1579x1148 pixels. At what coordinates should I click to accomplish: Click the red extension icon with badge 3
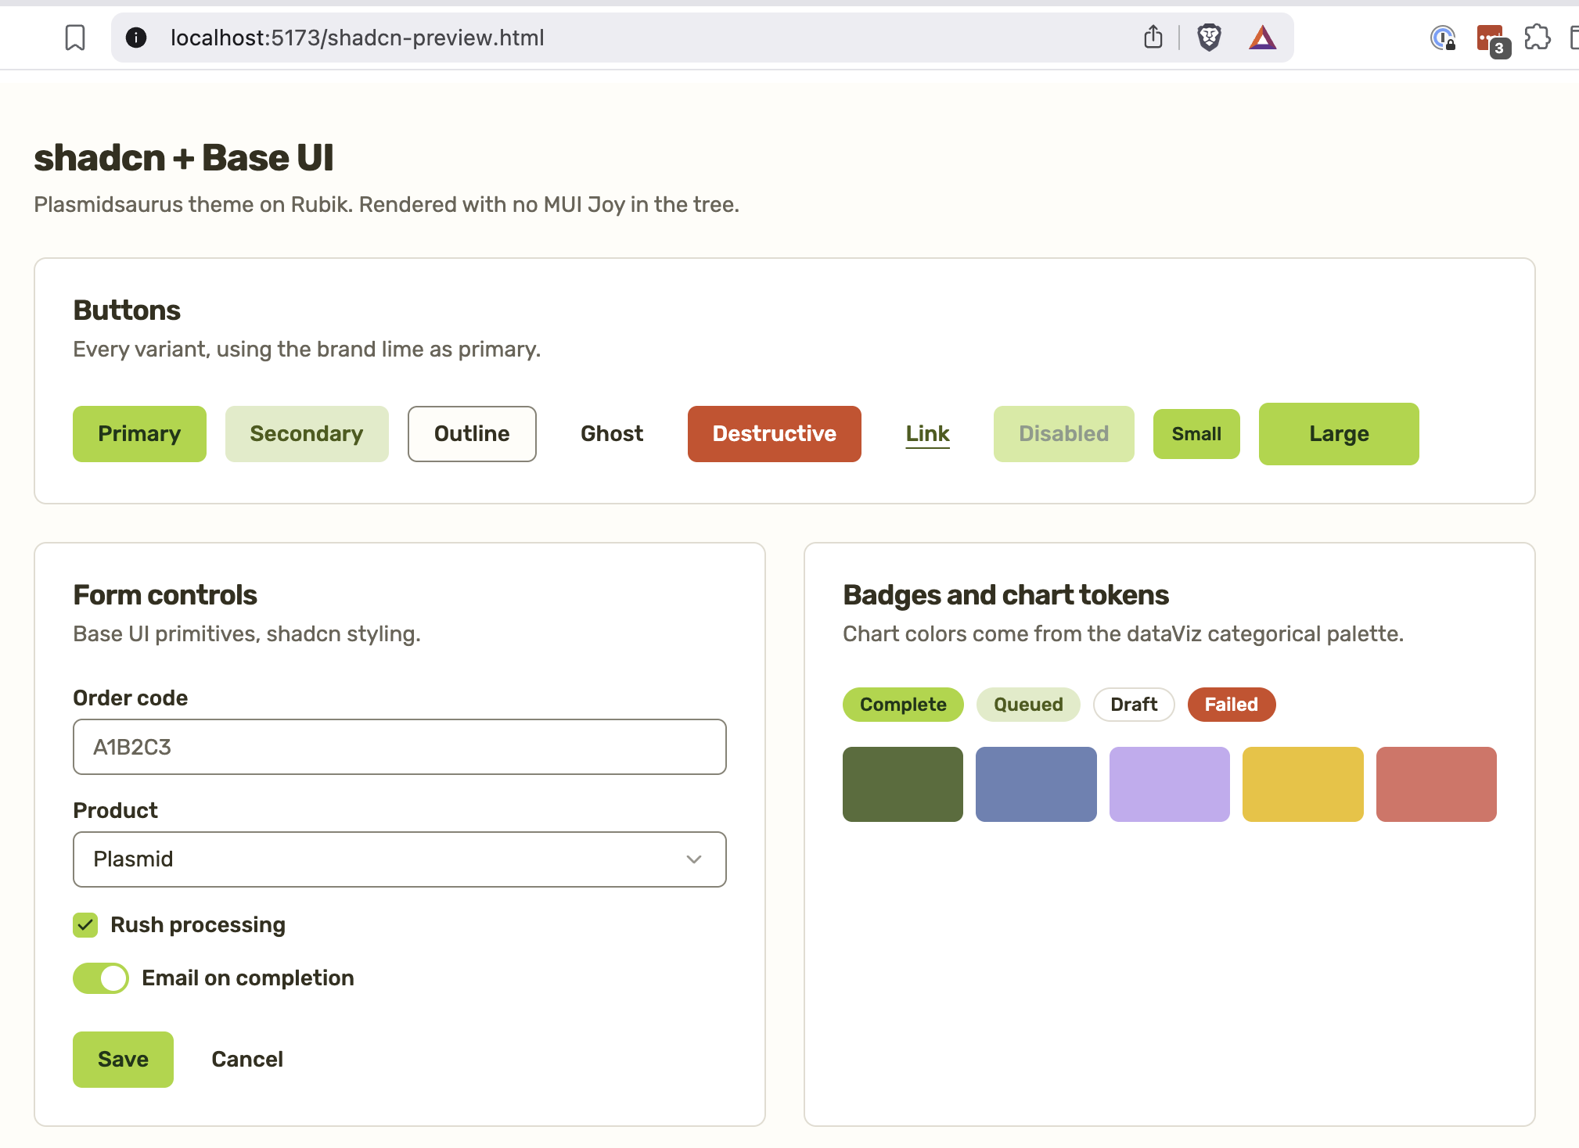pyautogui.click(x=1492, y=40)
